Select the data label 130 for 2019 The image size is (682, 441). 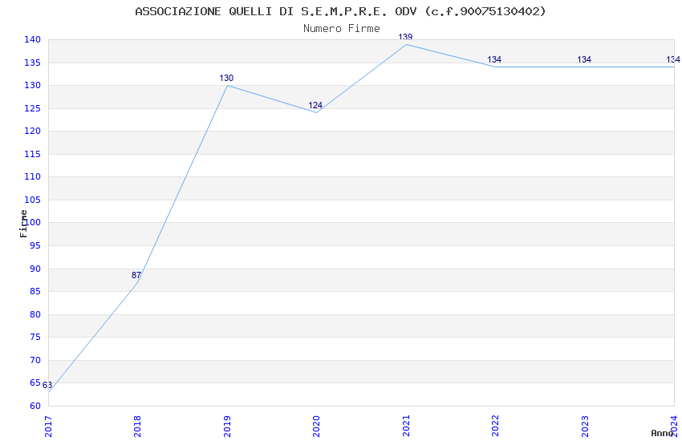click(x=226, y=78)
